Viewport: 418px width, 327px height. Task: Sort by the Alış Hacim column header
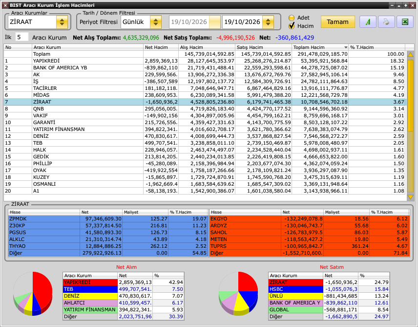pyautogui.click(x=207, y=47)
